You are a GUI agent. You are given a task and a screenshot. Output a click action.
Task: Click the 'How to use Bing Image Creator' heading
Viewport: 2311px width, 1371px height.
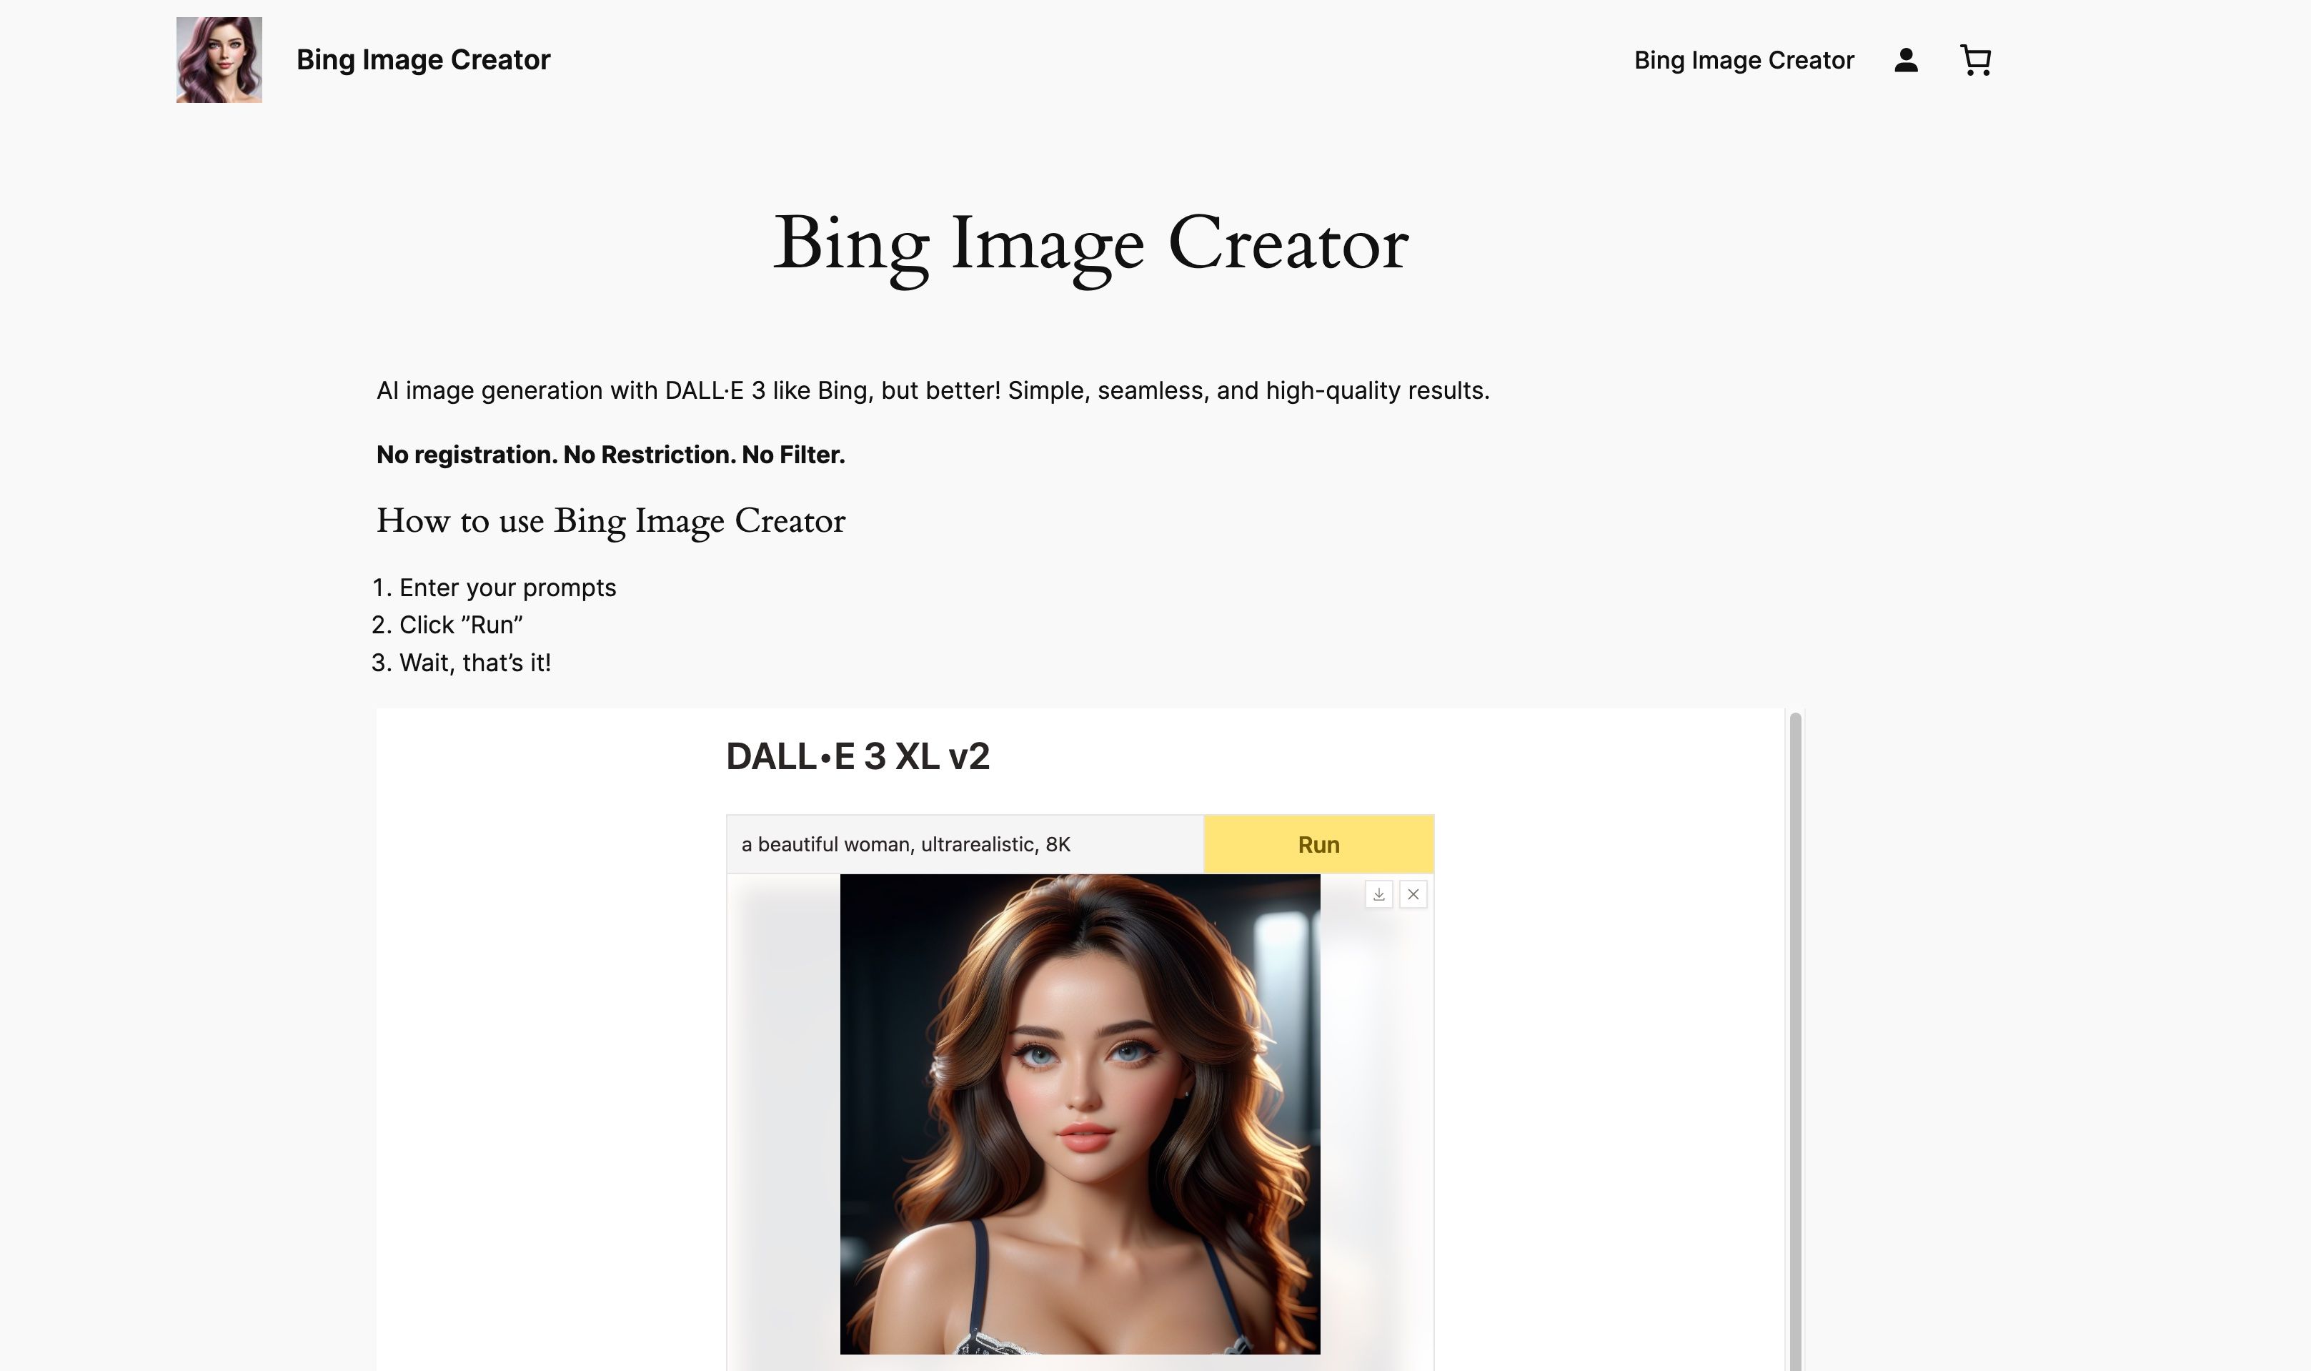coord(610,521)
